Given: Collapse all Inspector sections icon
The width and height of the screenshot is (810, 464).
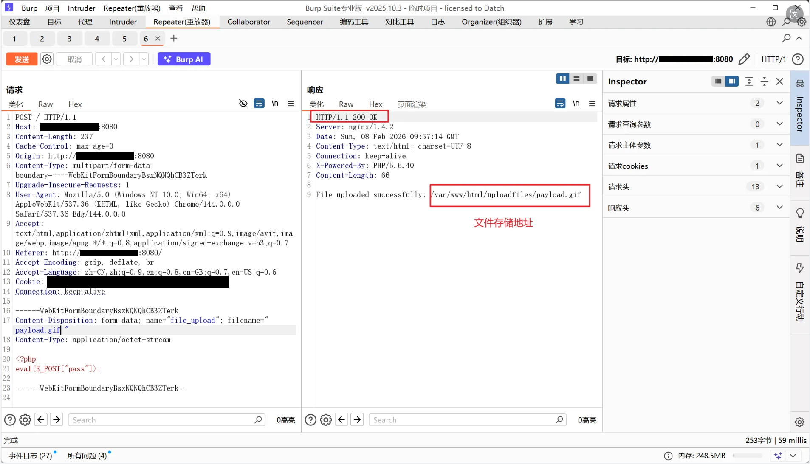Looking at the screenshot, I should pyautogui.click(x=764, y=81).
